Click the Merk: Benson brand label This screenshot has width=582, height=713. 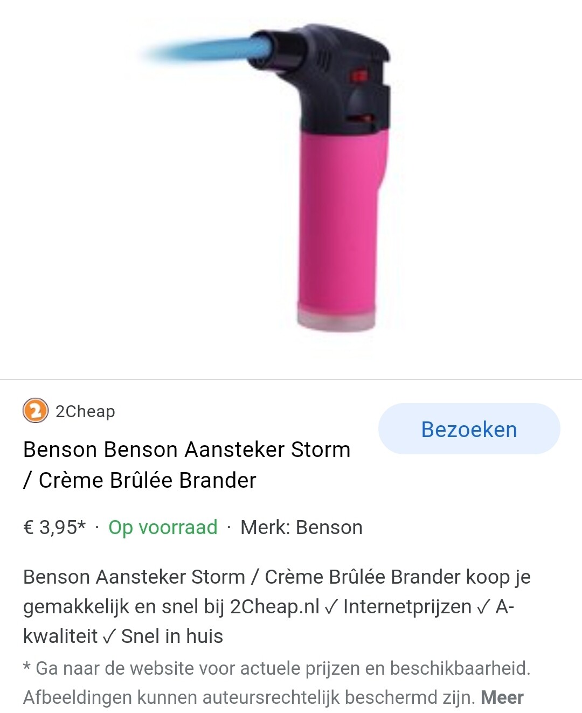pyautogui.click(x=301, y=527)
